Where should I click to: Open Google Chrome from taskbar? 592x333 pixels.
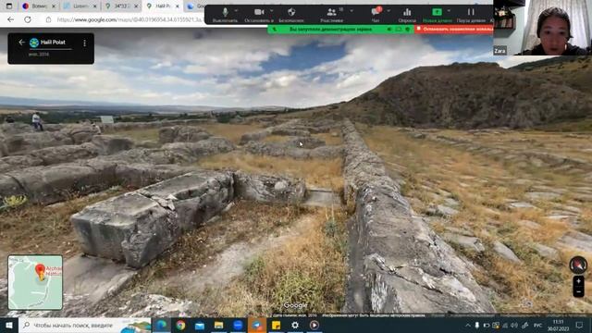click(180, 325)
